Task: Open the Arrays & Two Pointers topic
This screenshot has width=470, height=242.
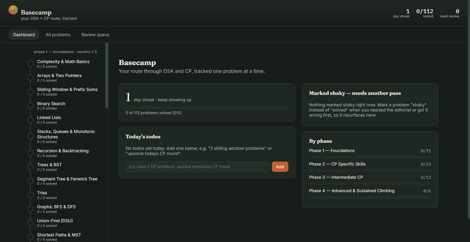Action: [59, 75]
